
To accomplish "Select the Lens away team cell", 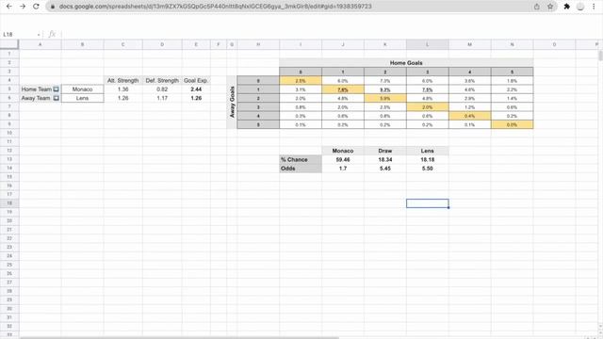I will click(x=82, y=98).
